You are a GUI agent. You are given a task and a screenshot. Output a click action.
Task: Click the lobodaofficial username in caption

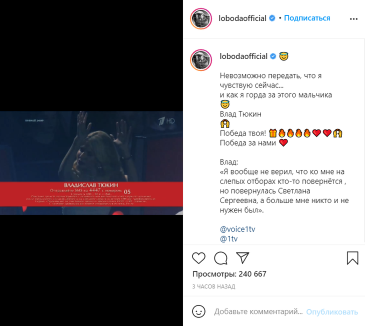[243, 56]
